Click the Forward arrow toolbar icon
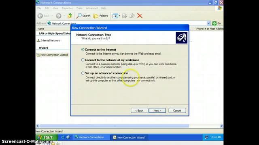 pyautogui.click(x=58, y=16)
